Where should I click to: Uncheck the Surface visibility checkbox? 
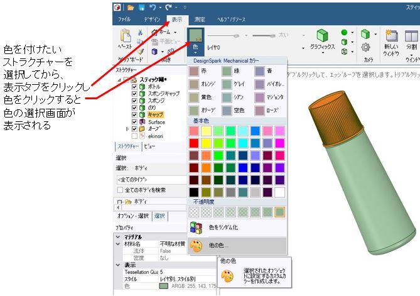(x=134, y=122)
